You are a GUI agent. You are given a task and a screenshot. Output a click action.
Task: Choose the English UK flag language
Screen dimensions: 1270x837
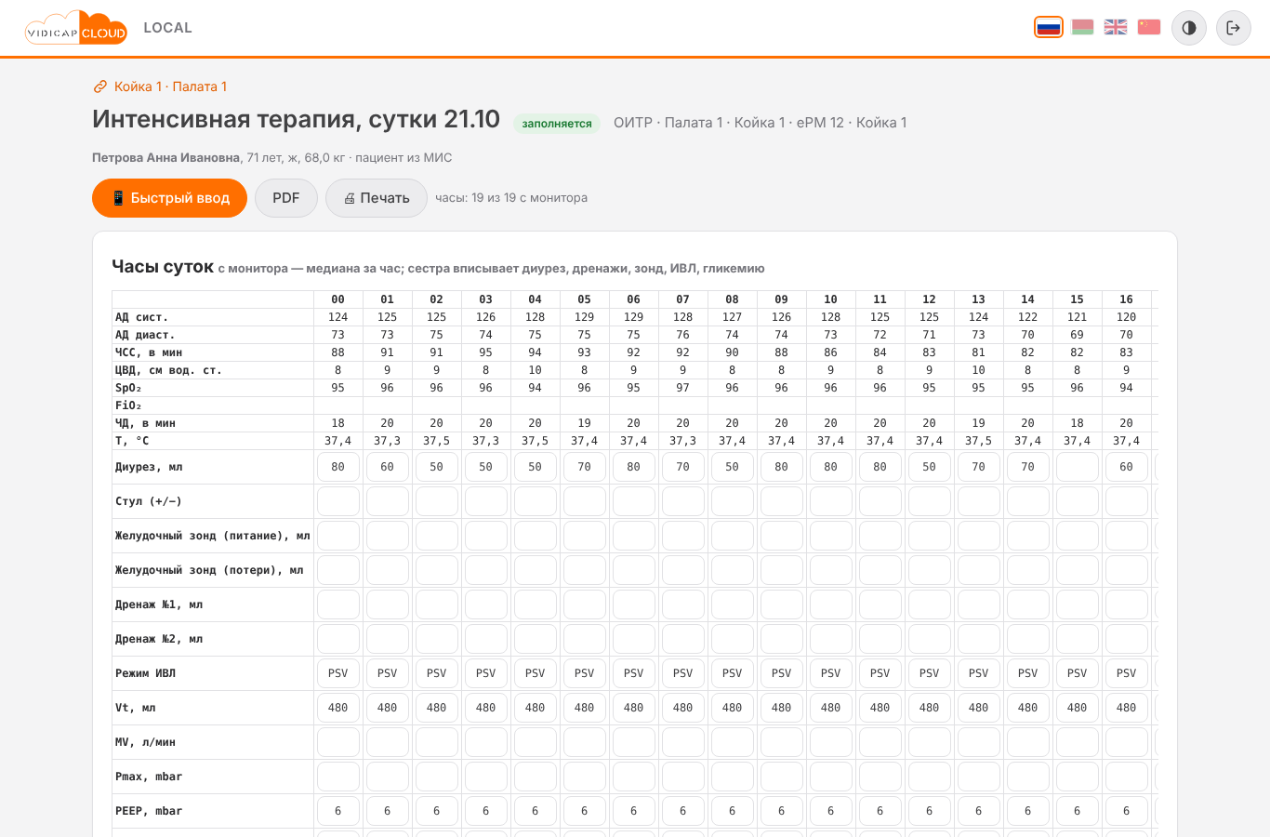pos(1116,27)
